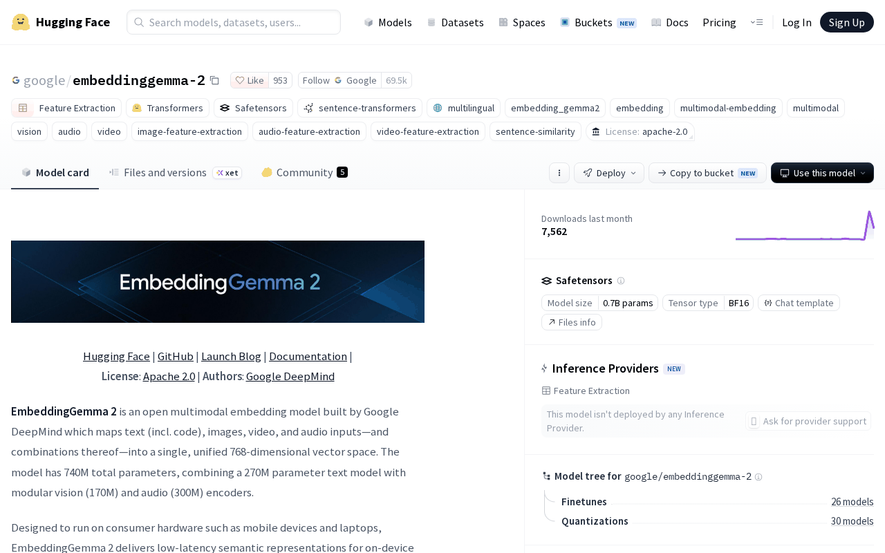This screenshot has width=885, height=553.
Task: Open the Community tab
Action: [x=304, y=173]
